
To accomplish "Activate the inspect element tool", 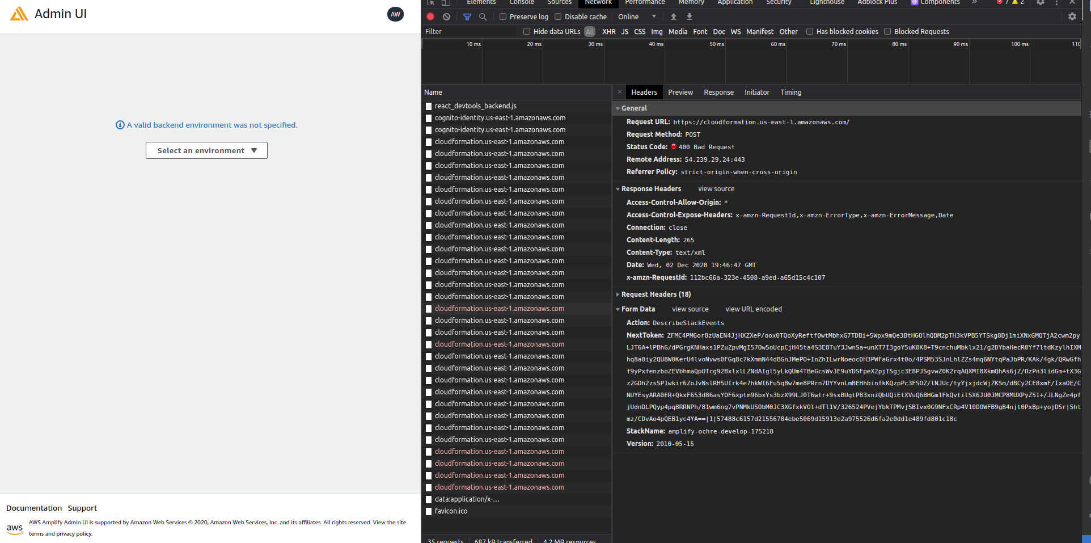I will 430,3.
